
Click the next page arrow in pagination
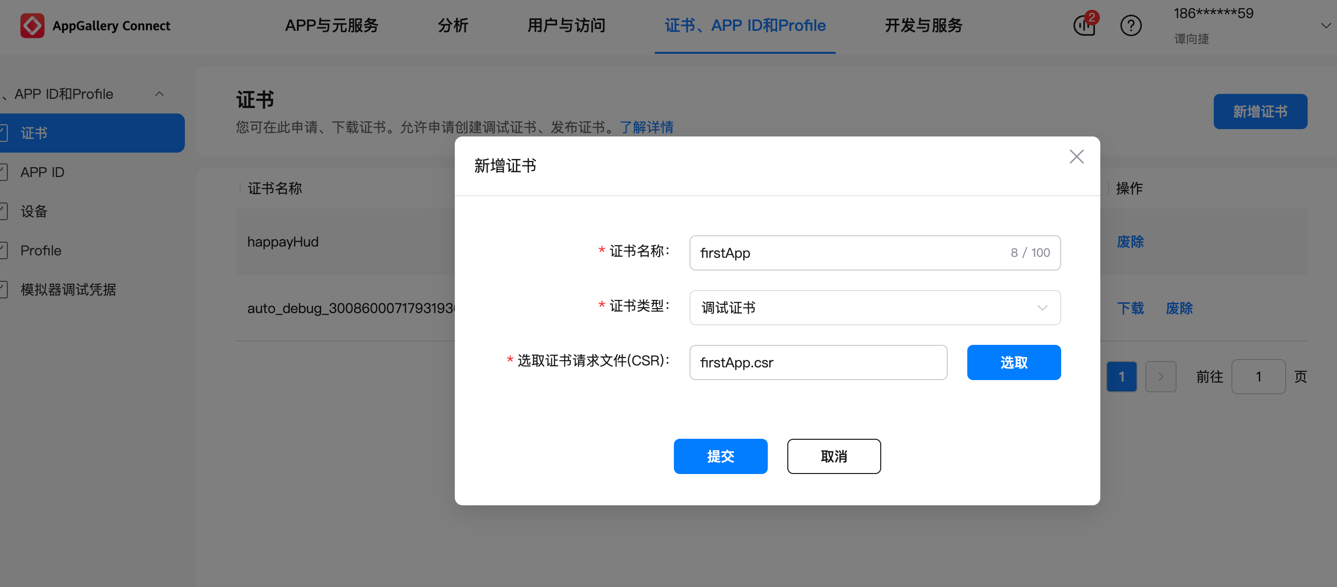coord(1160,377)
